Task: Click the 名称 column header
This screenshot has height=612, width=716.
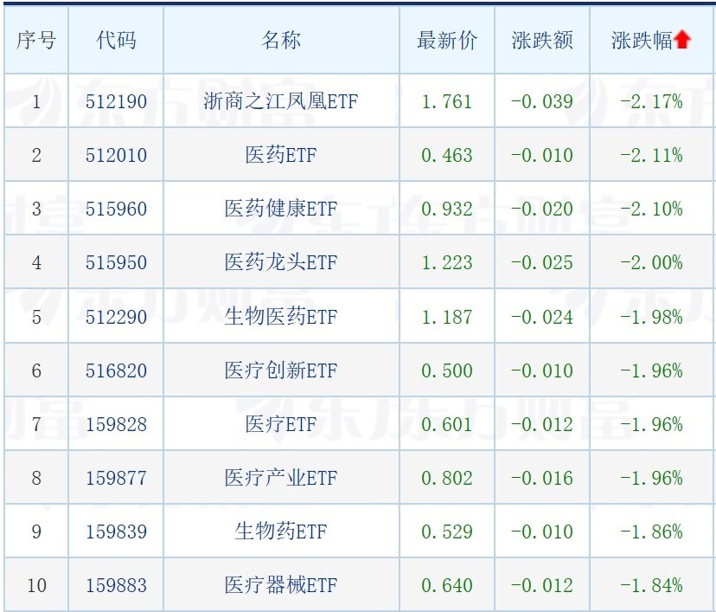Action: pos(281,41)
